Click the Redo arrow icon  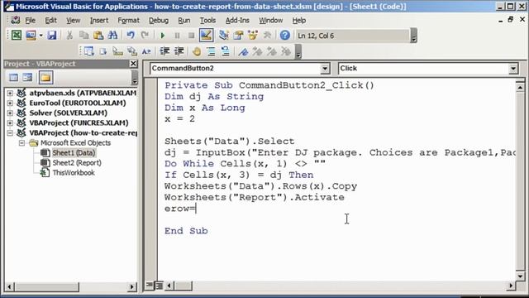[x=145, y=35]
